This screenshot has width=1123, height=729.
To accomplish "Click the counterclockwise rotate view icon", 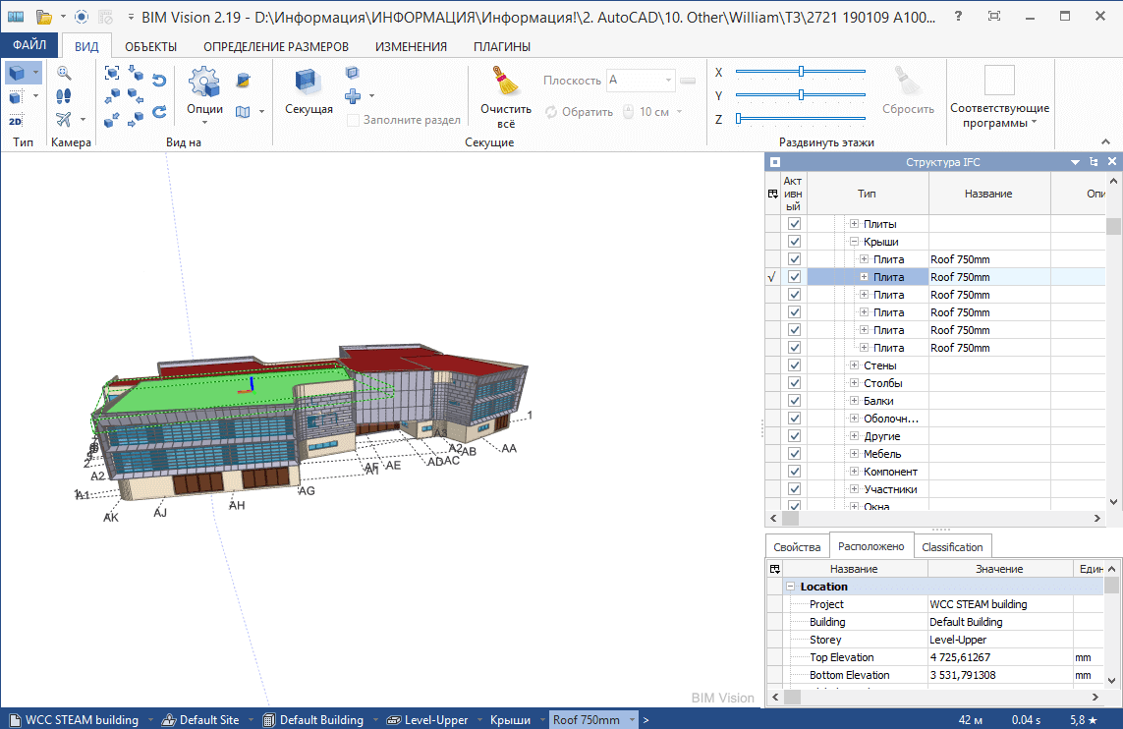I will click(159, 80).
